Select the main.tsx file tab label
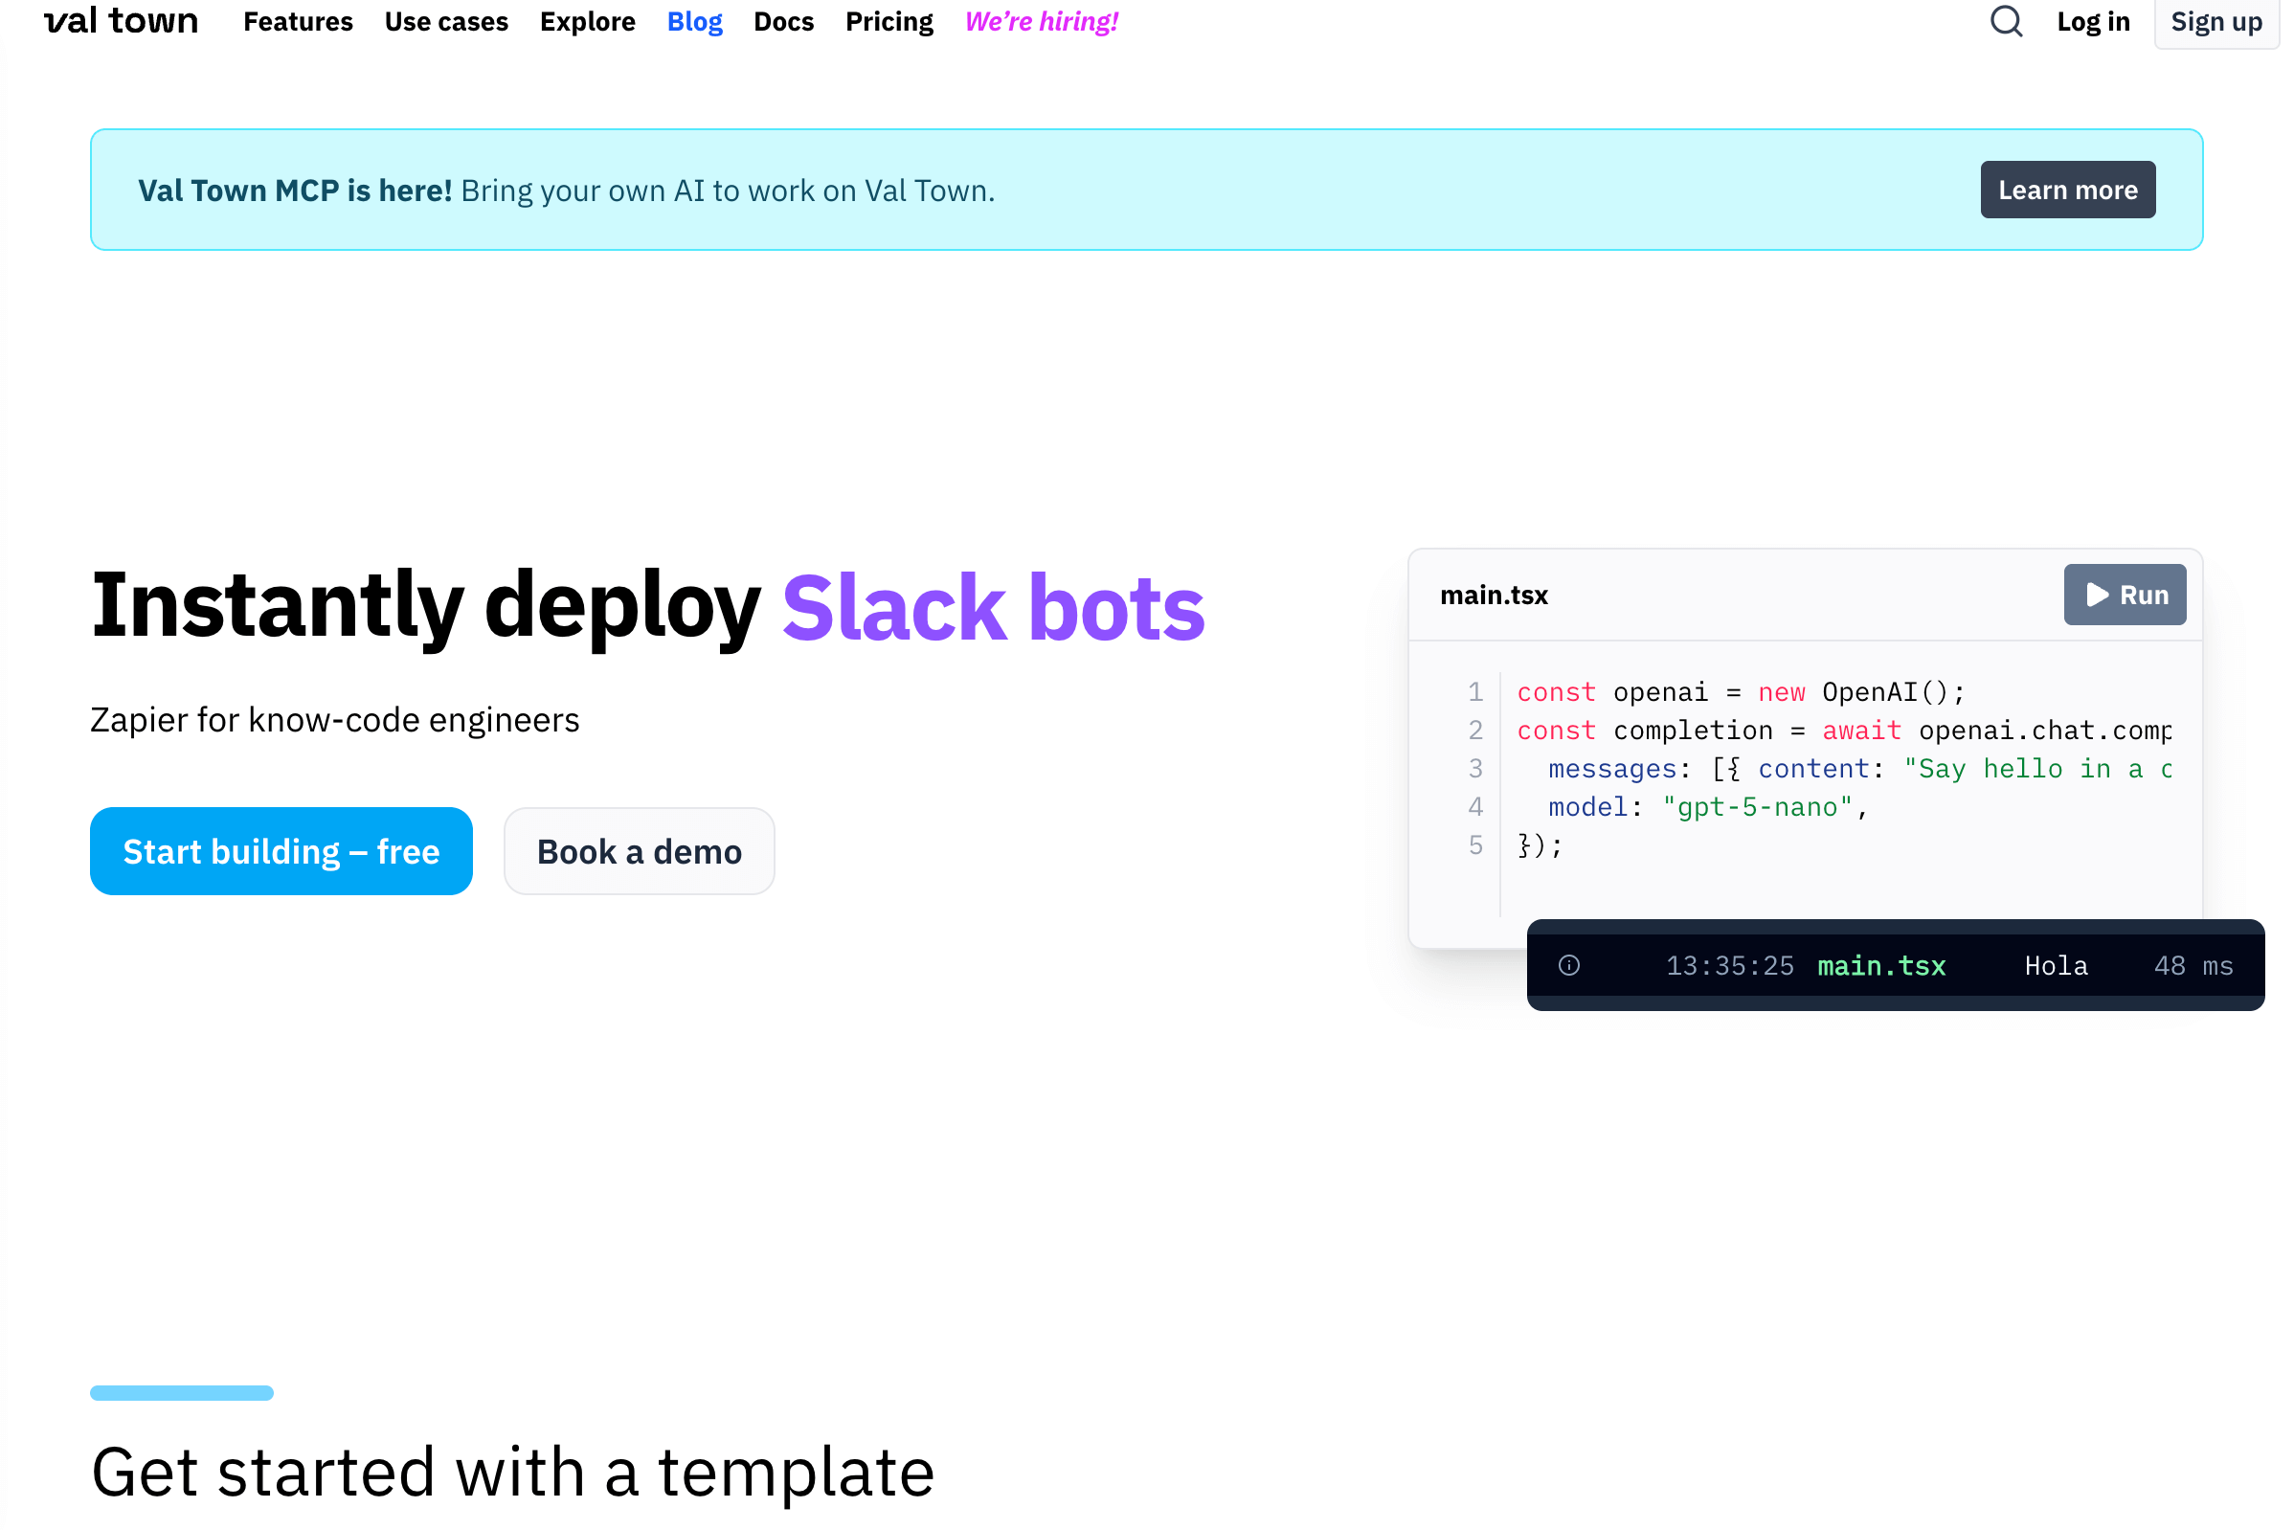Image resolution: width=2294 pixels, height=1530 pixels. point(1493,595)
